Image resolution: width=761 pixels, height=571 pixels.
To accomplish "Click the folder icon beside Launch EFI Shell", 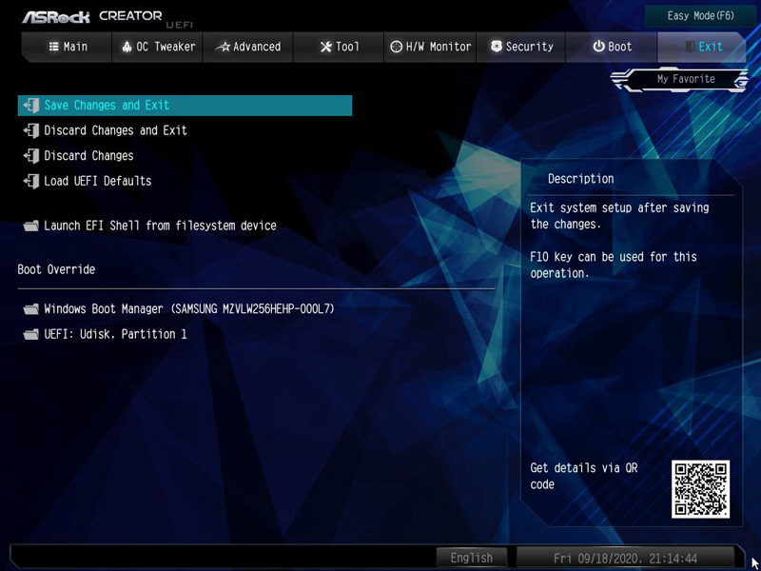I will pyautogui.click(x=31, y=226).
